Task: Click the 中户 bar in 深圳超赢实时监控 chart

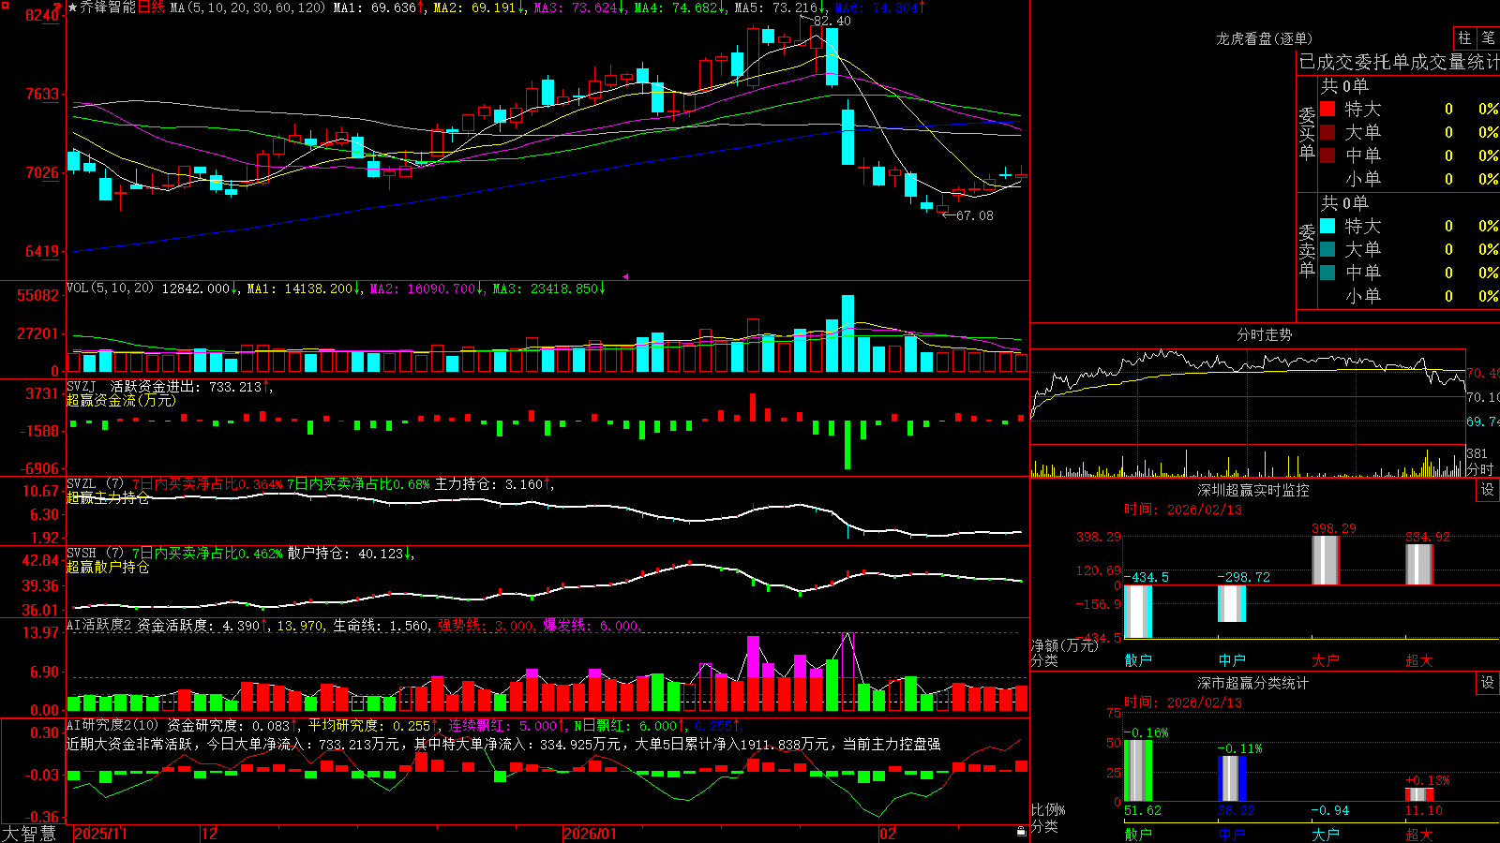Action: pyautogui.click(x=1232, y=603)
